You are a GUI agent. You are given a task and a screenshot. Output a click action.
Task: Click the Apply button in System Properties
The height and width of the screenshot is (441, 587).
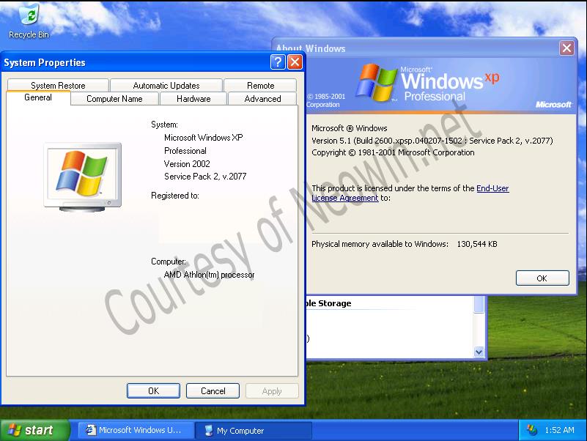point(272,391)
